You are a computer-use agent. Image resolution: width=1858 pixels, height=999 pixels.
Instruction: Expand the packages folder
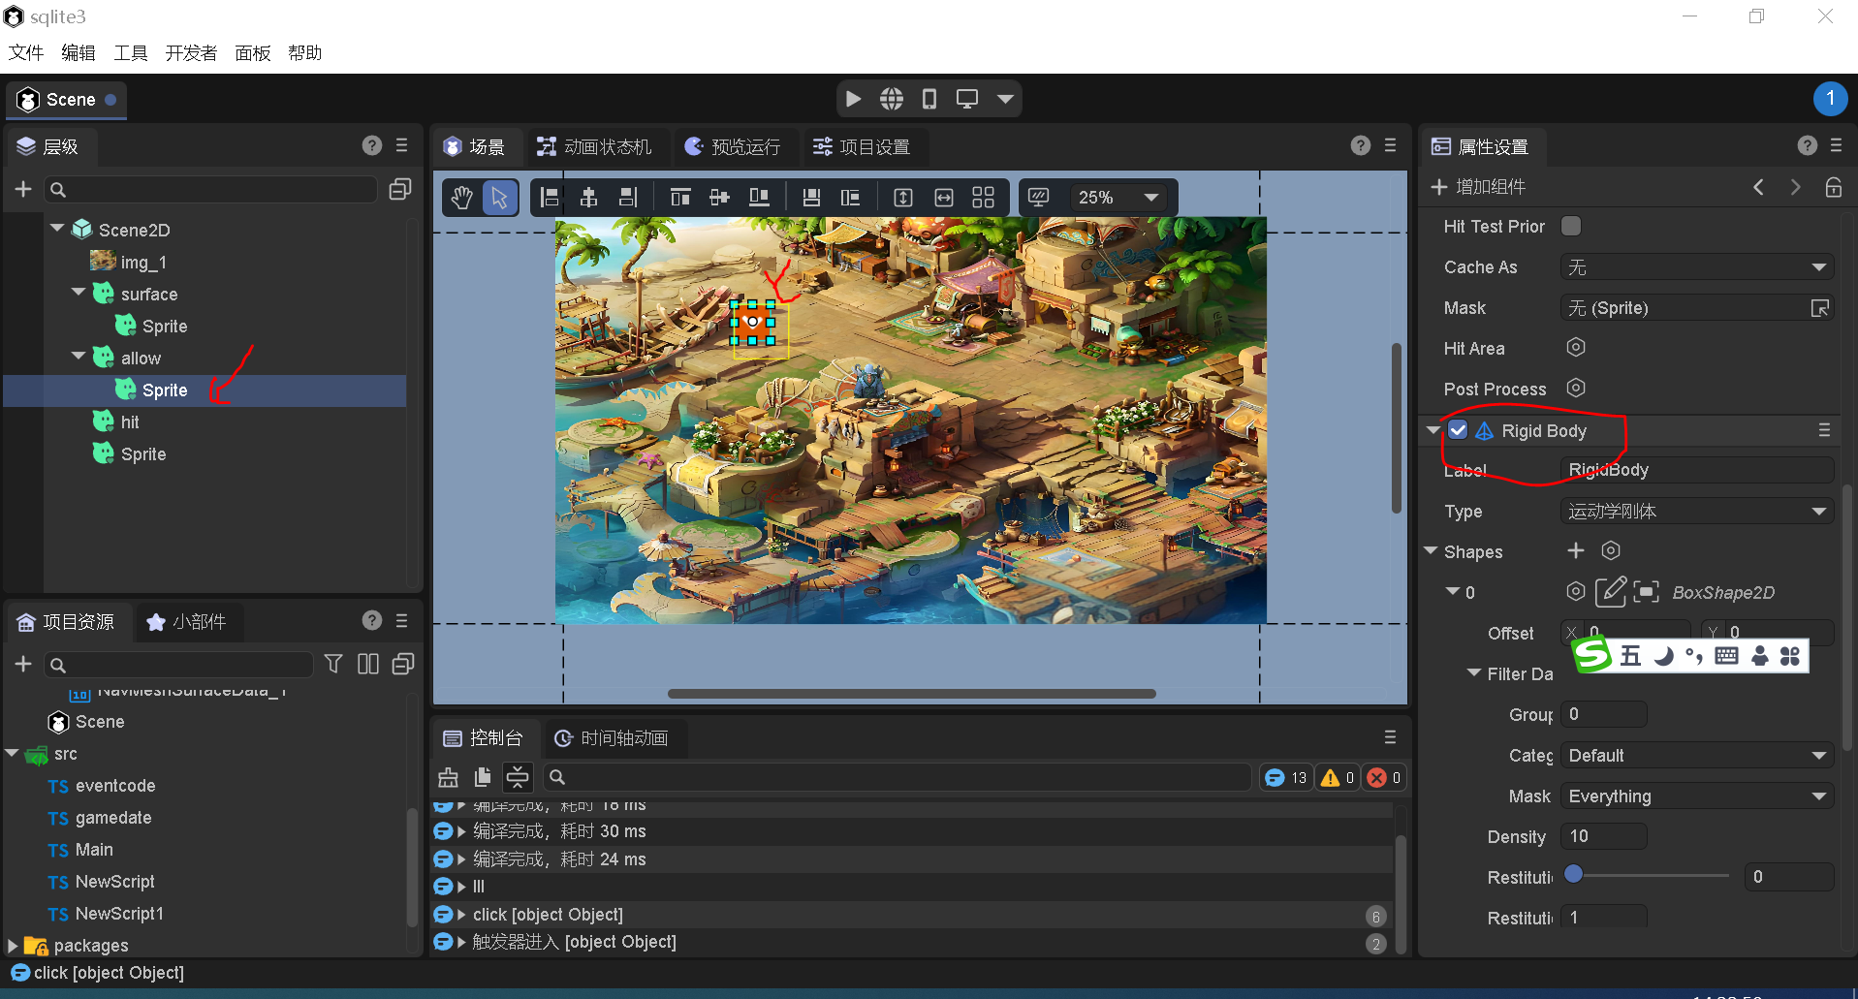pos(13,945)
